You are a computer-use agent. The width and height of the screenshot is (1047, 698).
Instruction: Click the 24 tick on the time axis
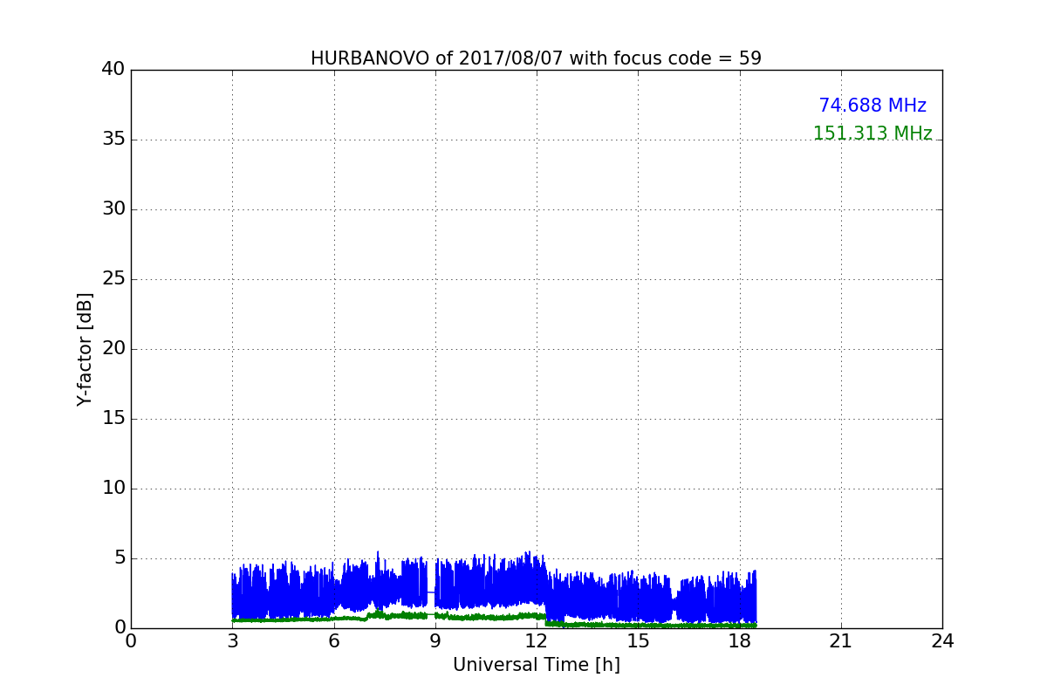click(942, 641)
